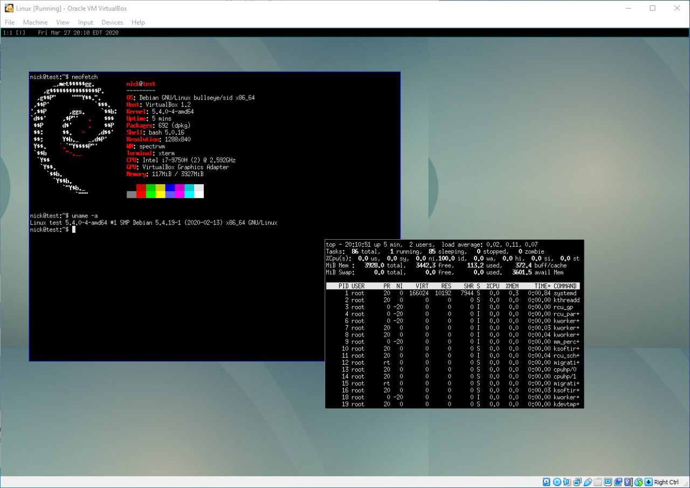
Task: Click the GPU line in neofetch output
Action: point(177,167)
